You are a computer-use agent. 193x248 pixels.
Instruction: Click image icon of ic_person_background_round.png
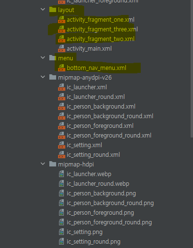point(61,203)
